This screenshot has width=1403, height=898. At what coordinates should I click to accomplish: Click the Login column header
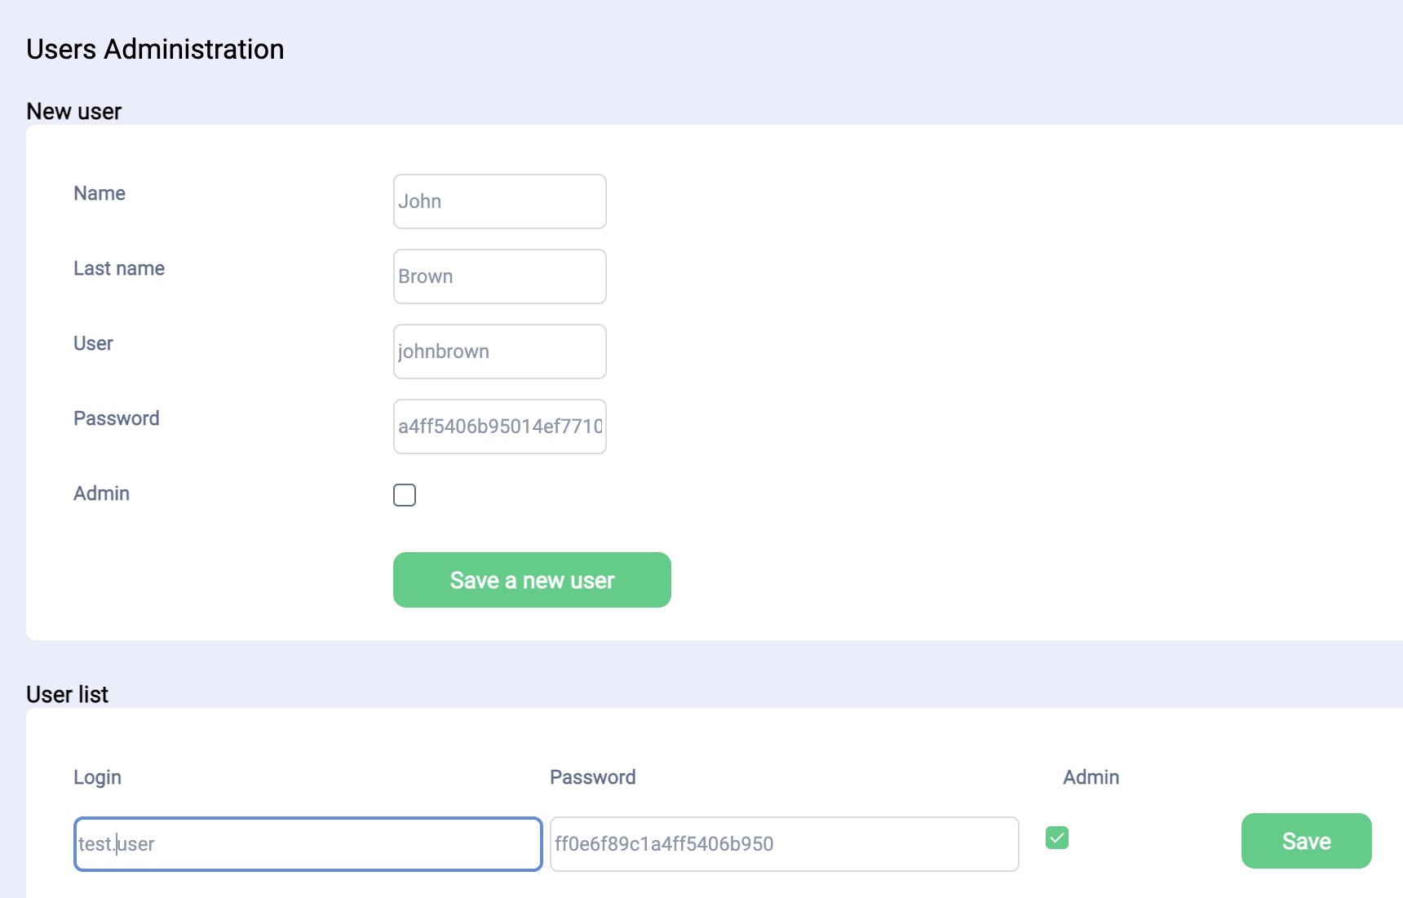[x=97, y=777]
